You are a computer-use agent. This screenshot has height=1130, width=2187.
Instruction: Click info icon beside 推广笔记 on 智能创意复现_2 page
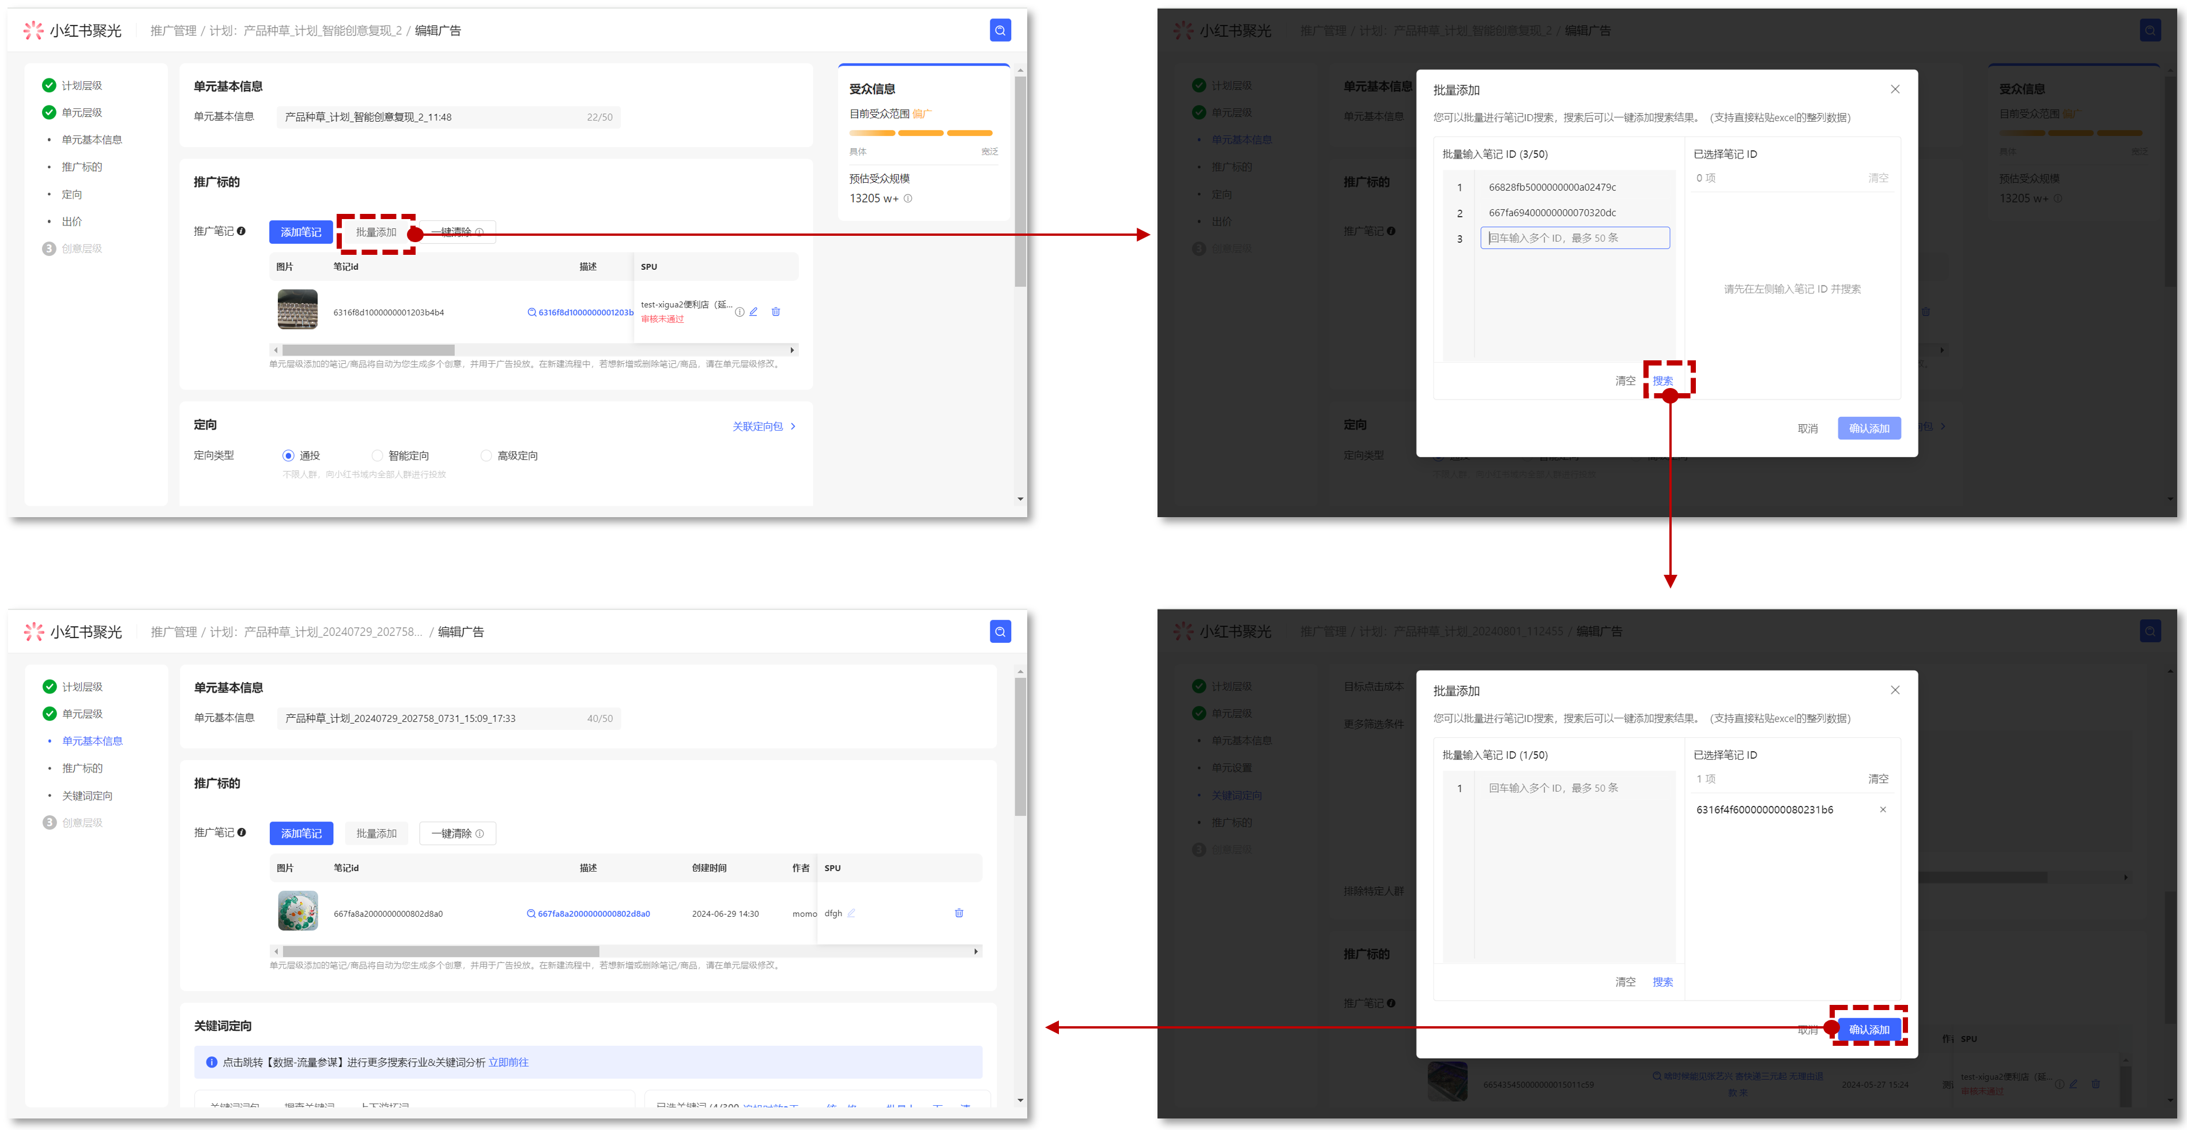coord(241,231)
